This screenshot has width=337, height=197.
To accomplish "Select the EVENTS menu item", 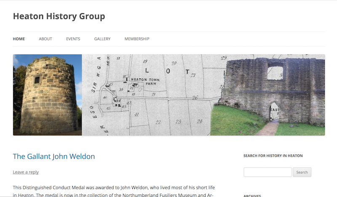I will coord(73,39).
